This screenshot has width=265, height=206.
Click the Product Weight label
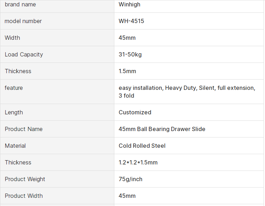click(25, 179)
